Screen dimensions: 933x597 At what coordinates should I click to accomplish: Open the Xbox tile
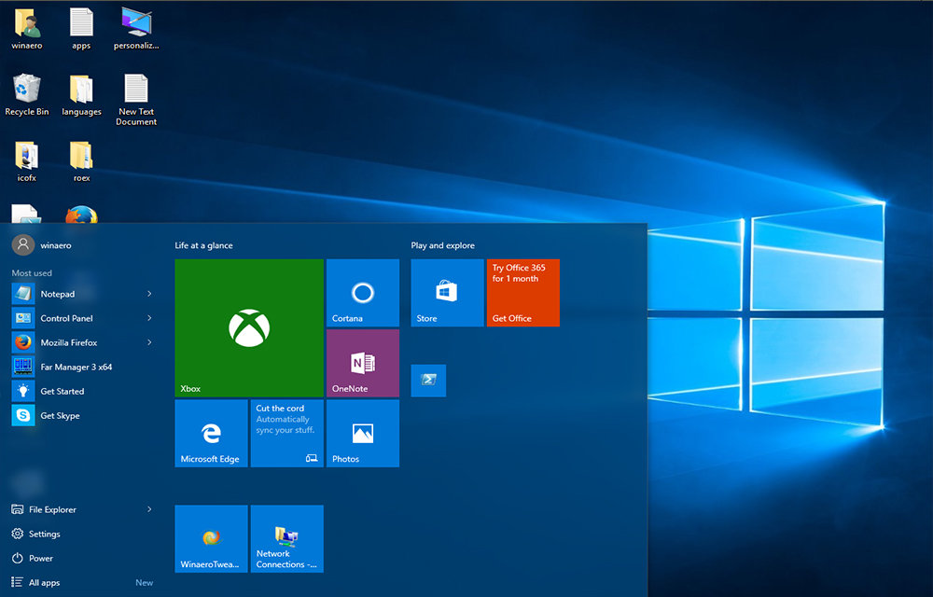[x=248, y=327]
